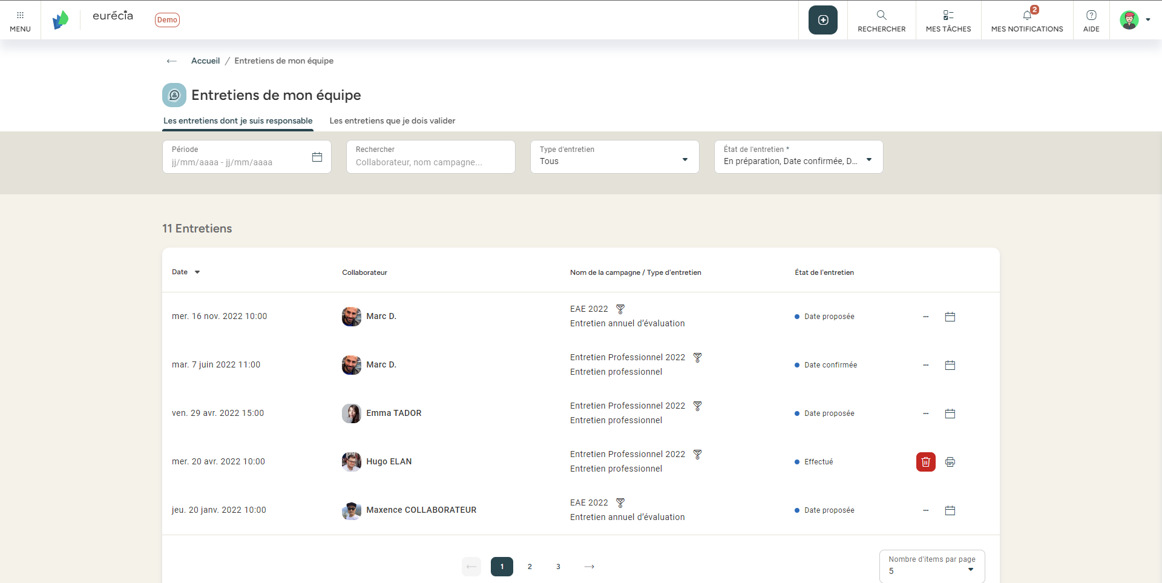
Task: Go to page 2 of results
Action: coord(530,567)
